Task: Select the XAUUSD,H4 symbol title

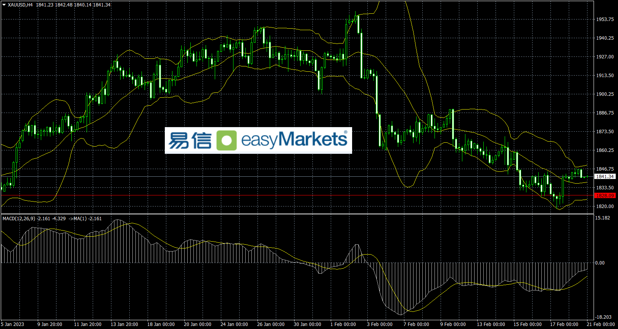Action: pos(20,5)
